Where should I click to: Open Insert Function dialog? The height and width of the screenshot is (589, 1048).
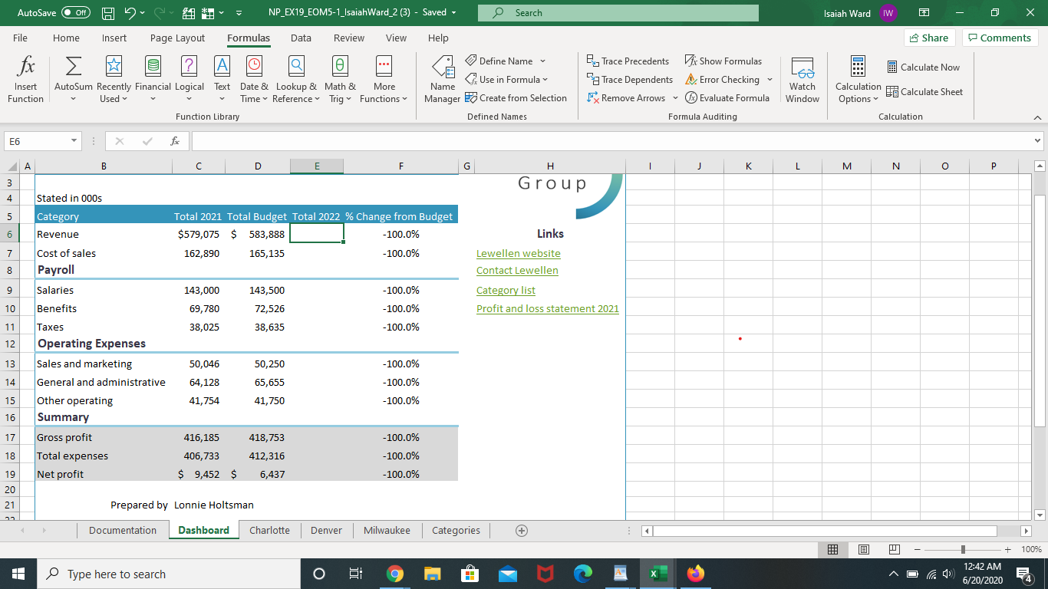[x=25, y=79]
